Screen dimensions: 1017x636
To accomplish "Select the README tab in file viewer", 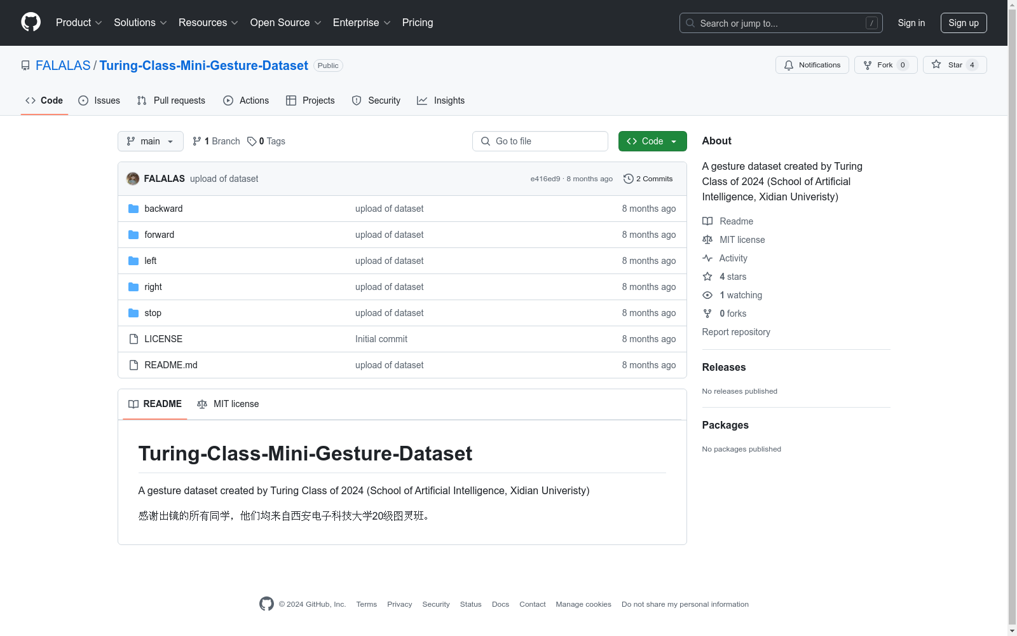I will [155, 404].
